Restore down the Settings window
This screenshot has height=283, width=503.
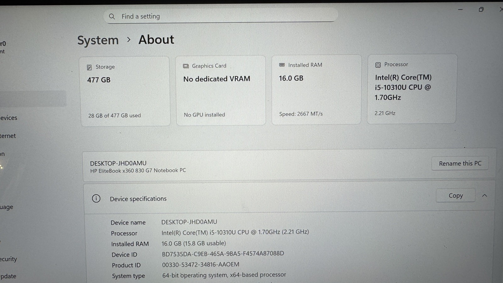coord(481,9)
